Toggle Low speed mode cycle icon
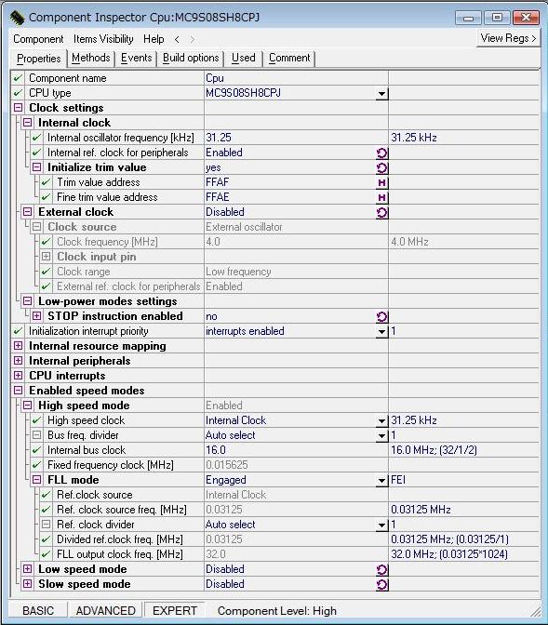This screenshot has width=548, height=625. 381,570
